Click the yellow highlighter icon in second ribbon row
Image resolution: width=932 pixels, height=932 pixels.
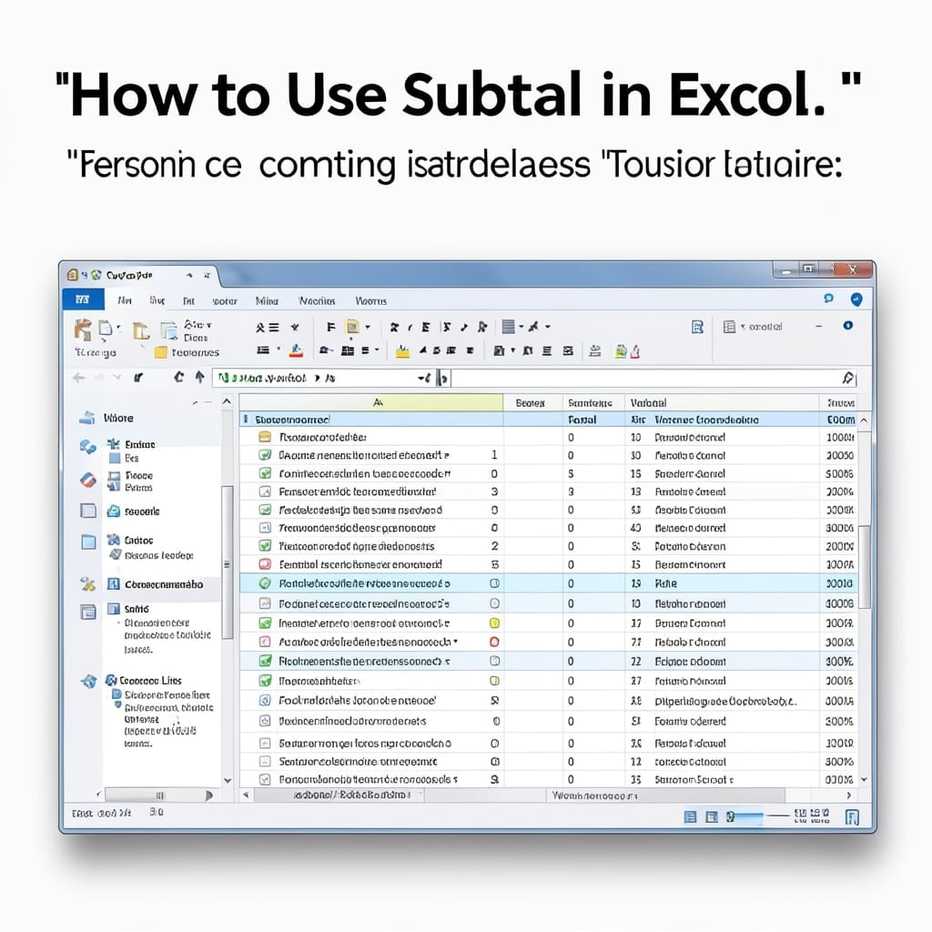(402, 351)
